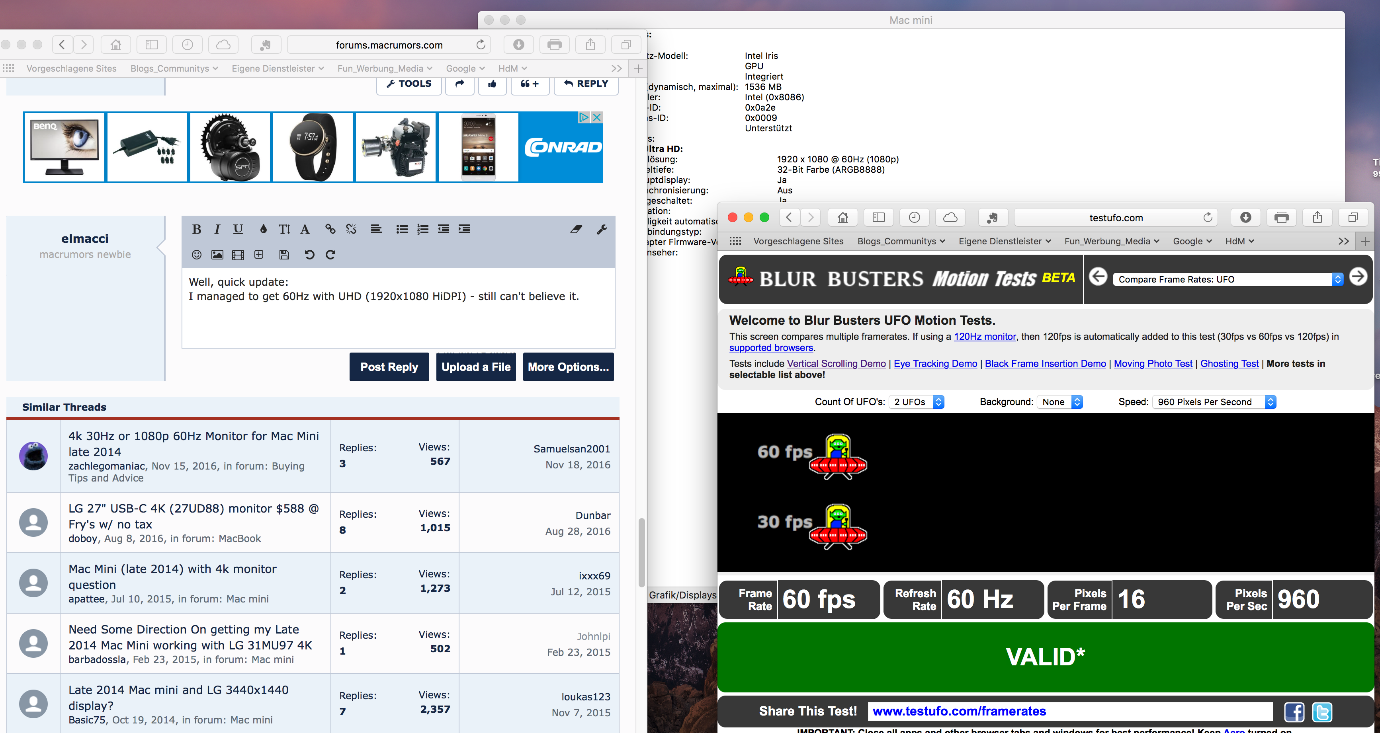Viewport: 1380px width, 733px height.
Task: Toggle underline in the reply editor
Action: pos(238,229)
